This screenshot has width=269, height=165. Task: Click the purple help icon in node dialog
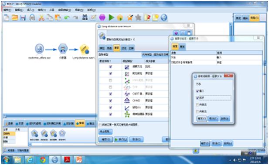(x=176, y=33)
